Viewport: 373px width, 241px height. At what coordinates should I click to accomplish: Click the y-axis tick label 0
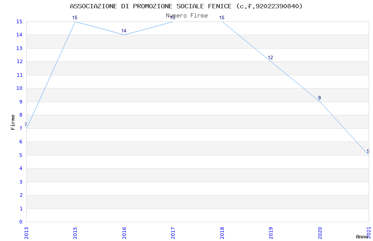21,222
